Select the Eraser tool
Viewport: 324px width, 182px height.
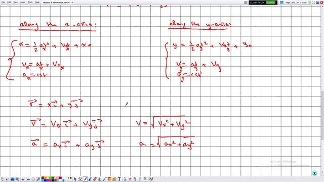(95, 179)
